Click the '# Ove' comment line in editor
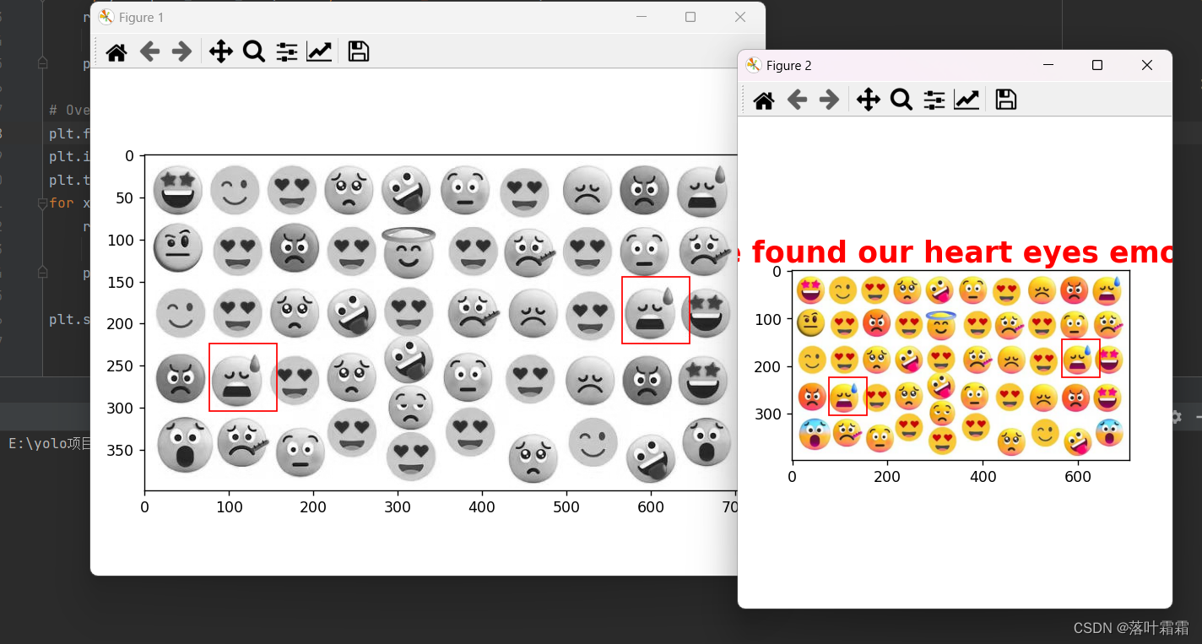Image resolution: width=1202 pixels, height=644 pixels. pyautogui.click(x=69, y=111)
